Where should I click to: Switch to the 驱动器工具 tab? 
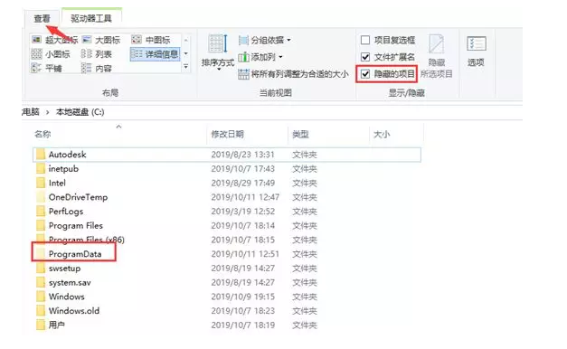pyautogui.click(x=91, y=18)
